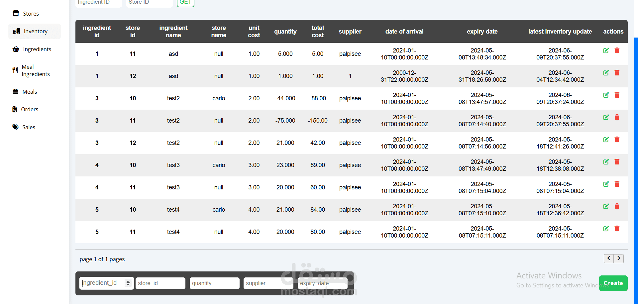
Task: Go to the next page arrow
Action: click(x=619, y=258)
